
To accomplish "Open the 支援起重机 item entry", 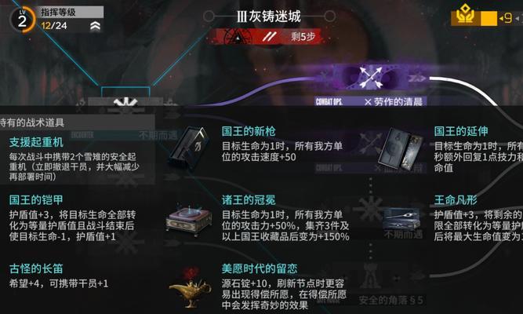I will tap(74, 159).
